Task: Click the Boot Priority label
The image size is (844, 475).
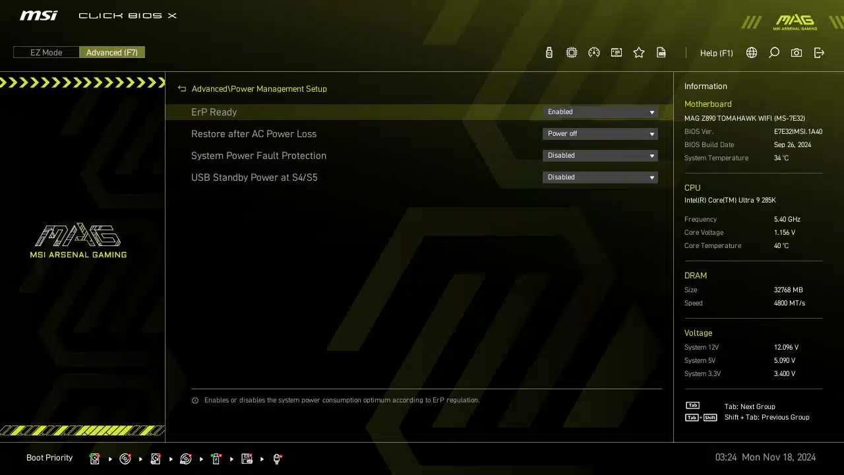Action: 49,458
